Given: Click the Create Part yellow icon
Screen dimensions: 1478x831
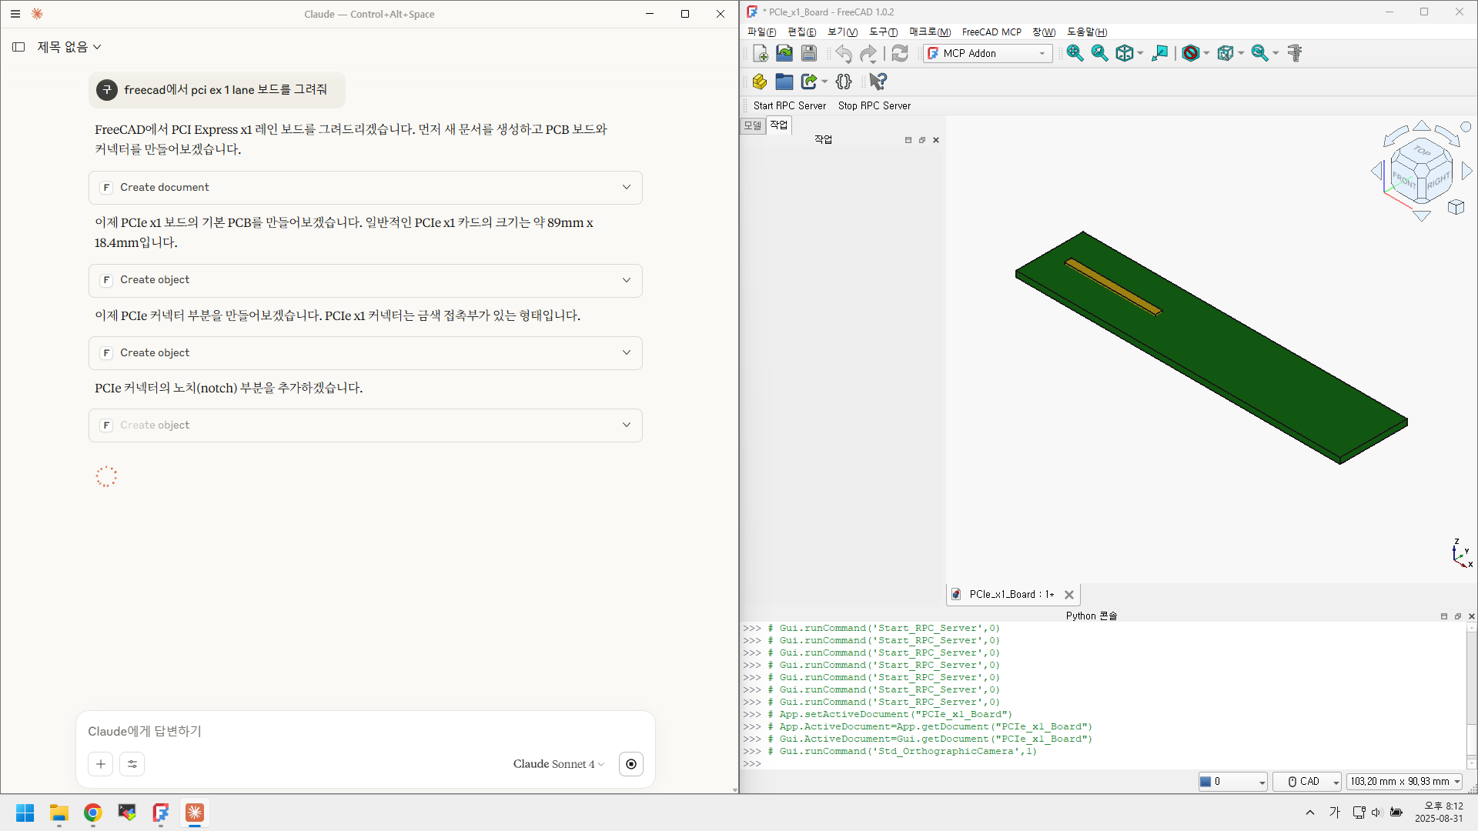Looking at the screenshot, I should (759, 82).
